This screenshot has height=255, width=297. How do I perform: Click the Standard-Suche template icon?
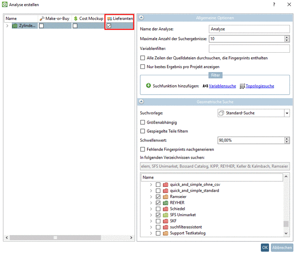click(221, 113)
